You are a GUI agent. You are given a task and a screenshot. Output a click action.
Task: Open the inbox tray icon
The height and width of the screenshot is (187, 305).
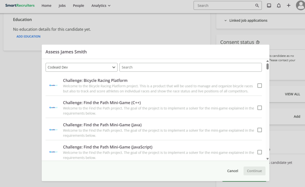269,5
